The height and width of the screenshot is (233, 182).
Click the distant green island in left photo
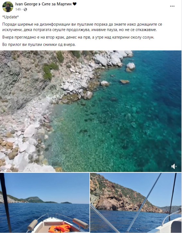tap(66, 202)
